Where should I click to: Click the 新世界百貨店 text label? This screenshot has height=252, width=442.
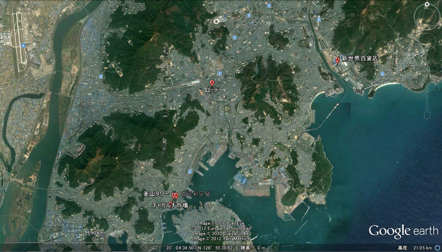[x=360, y=59]
